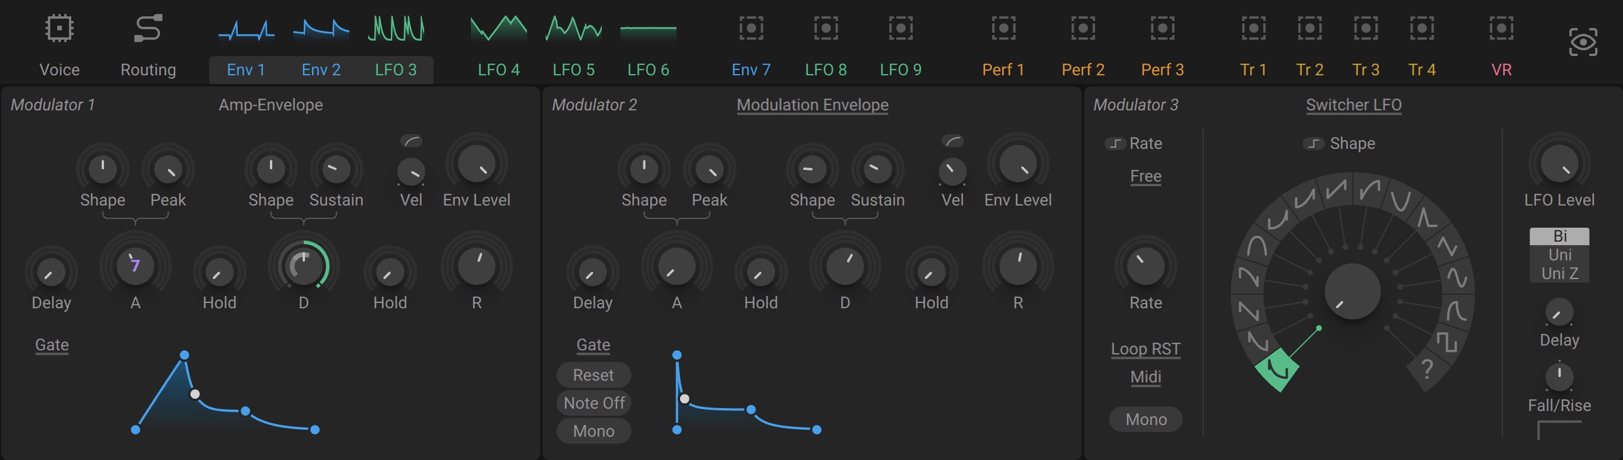Click the Perf 1 slot icon
This screenshot has width=1623, height=460.
click(x=1003, y=29)
